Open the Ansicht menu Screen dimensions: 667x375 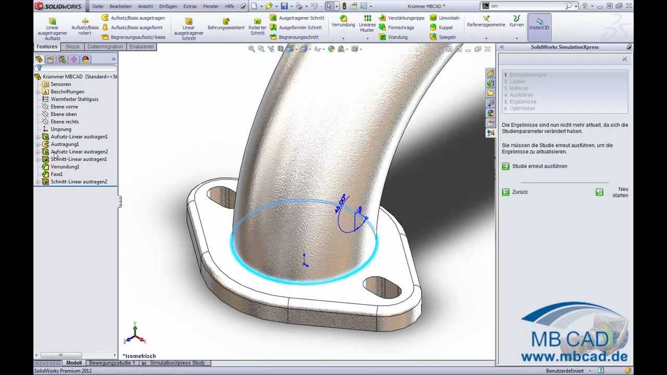point(145,6)
